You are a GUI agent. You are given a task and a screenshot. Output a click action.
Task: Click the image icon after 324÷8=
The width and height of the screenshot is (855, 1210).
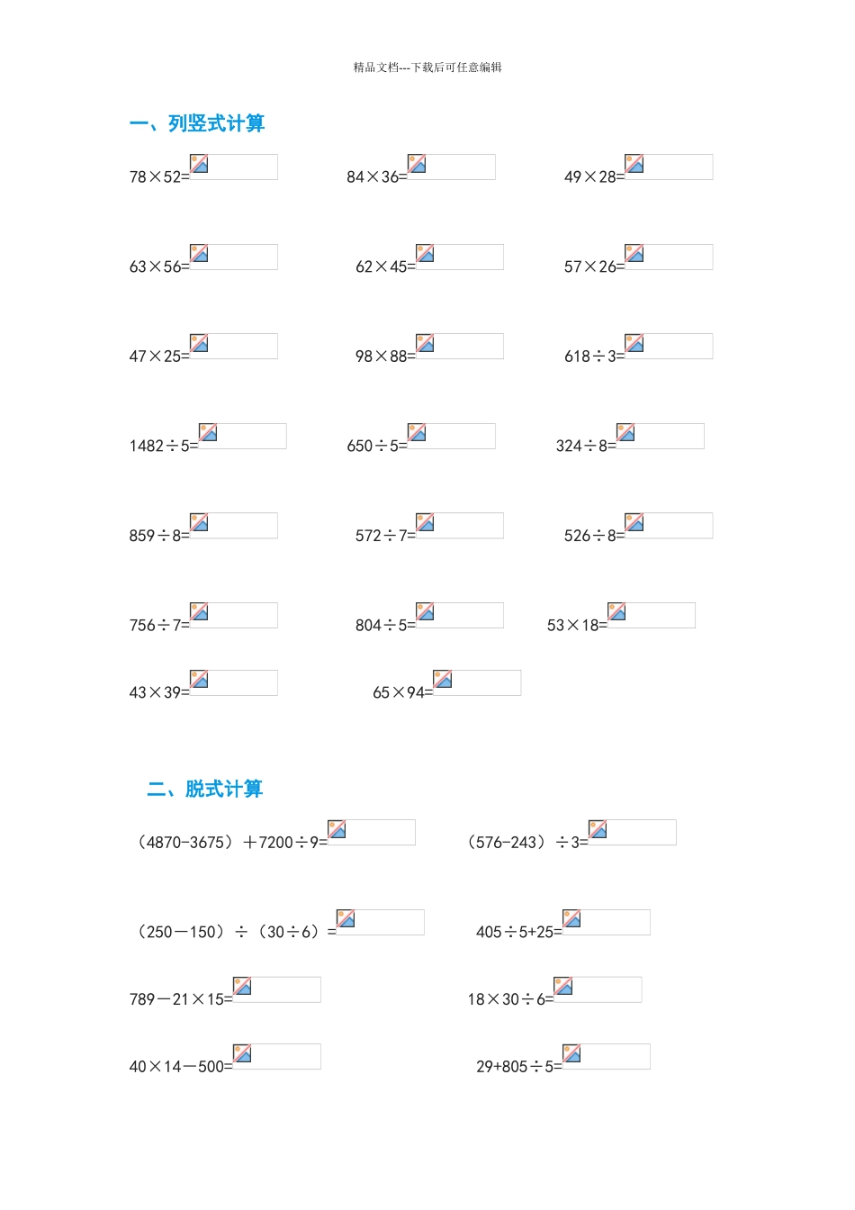coord(625,433)
